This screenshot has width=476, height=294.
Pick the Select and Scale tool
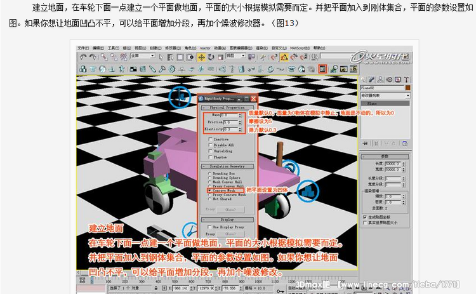[x=220, y=57]
